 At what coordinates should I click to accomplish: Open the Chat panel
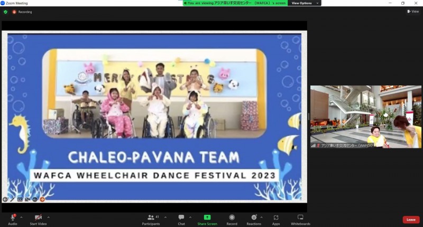click(x=181, y=220)
